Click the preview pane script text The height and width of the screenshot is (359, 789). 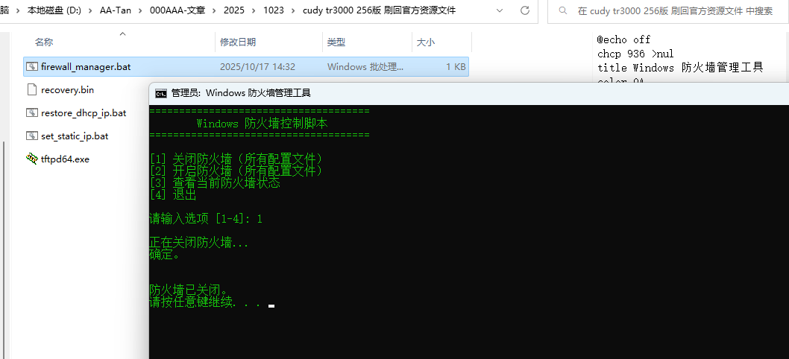pos(679,67)
